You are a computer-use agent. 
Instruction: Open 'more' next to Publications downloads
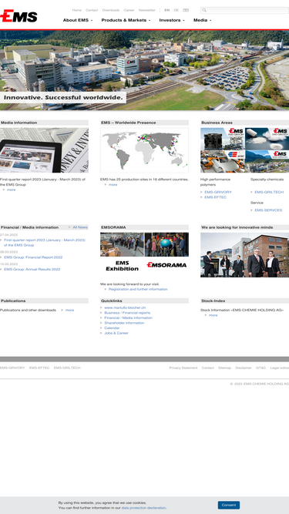point(69,310)
